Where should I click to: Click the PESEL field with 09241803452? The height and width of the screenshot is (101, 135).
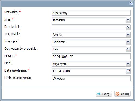[x=91, y=56]
